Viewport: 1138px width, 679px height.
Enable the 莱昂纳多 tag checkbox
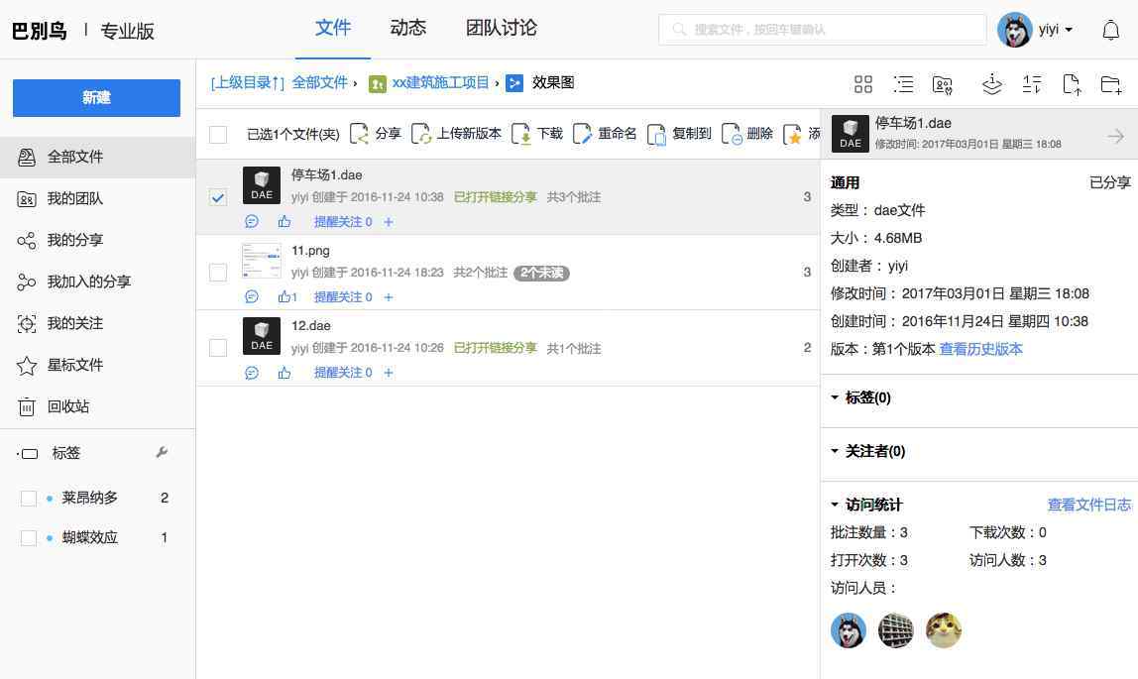29,498
